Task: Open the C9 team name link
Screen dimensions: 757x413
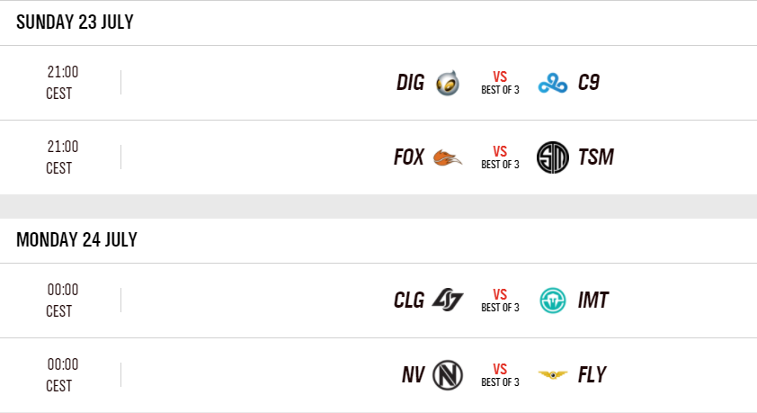Action: pos(589,83)
